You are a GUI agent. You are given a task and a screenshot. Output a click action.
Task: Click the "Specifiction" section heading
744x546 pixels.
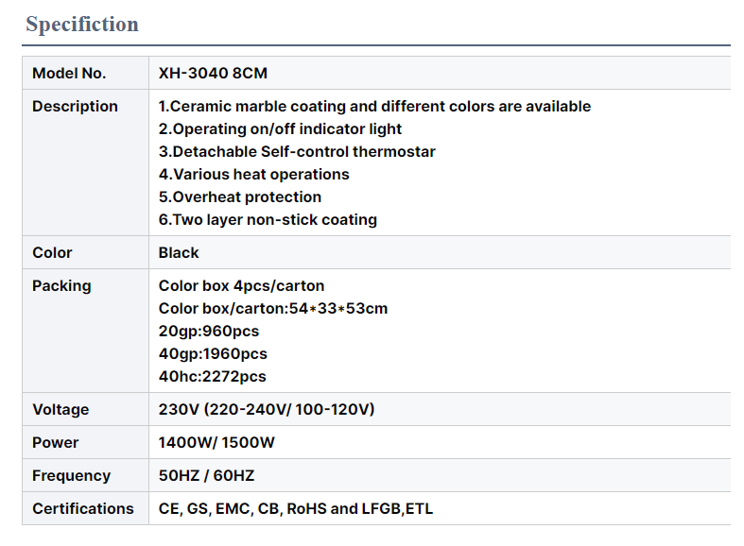(82, 25)
